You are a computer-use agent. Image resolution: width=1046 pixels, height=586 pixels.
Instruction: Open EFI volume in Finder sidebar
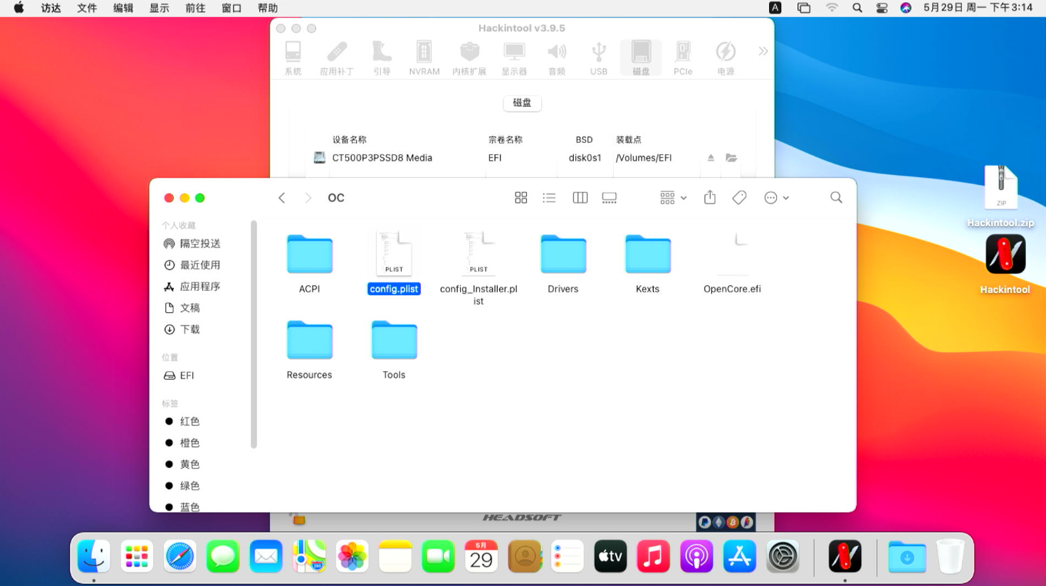179,375
